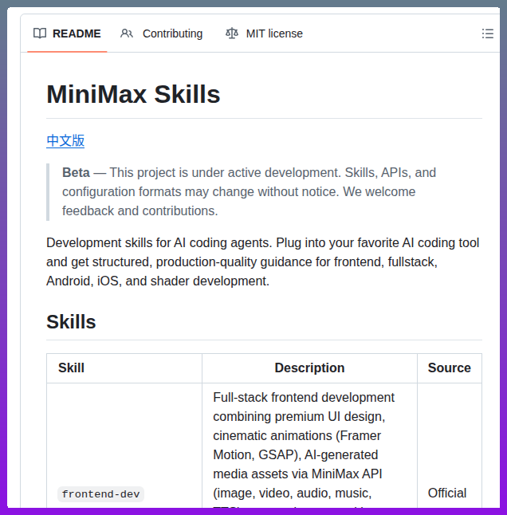Click the MIT license scales icon

tap(232, 33)
